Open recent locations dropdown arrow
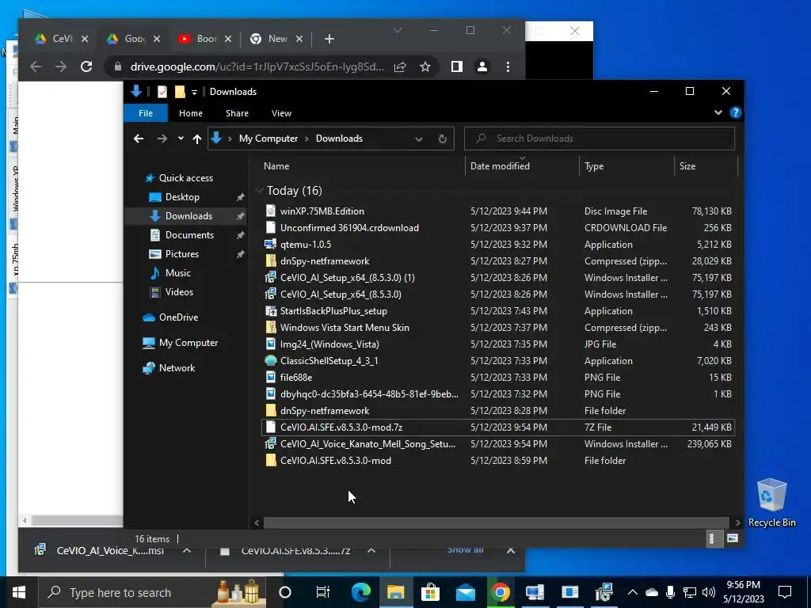The image size is (811, 608). (x=181, y=139)
